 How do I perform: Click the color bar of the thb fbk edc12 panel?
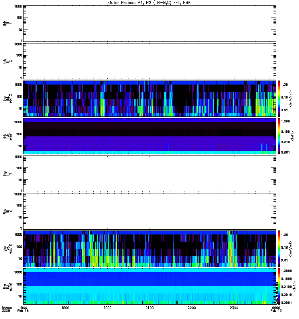tap(279, 98)
